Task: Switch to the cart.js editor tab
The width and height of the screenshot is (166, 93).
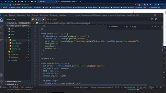Action: (38, 19)
